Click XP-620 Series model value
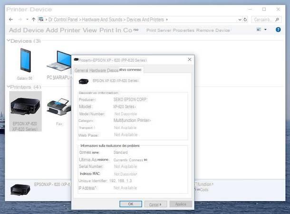290x214 pixels. pos(124,107)
